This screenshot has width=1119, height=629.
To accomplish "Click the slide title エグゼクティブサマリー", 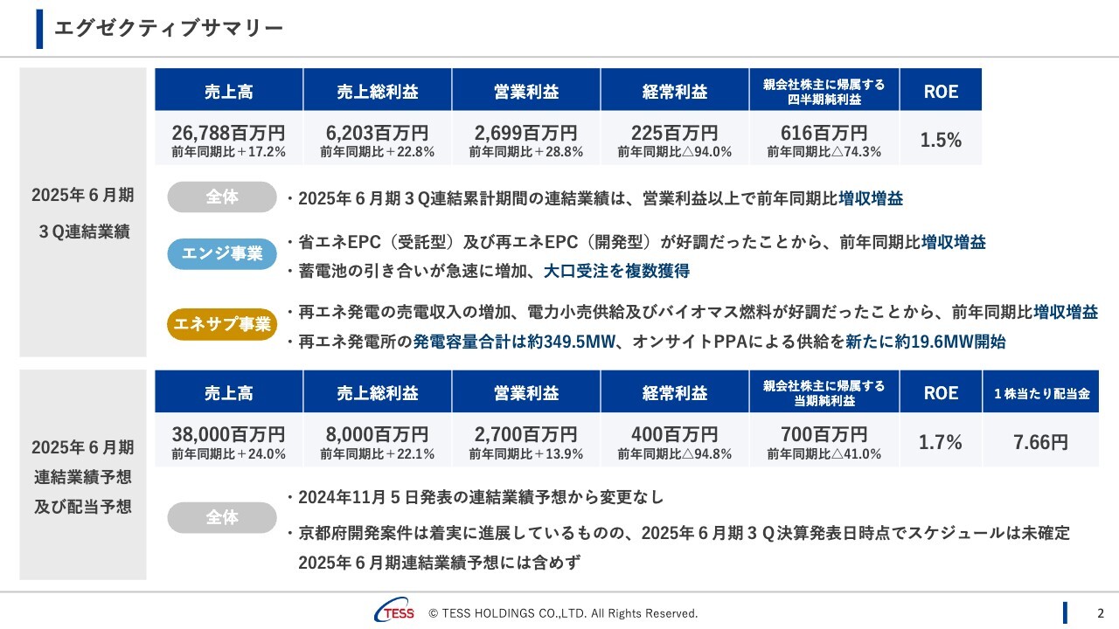I will (x=169, y=29).
